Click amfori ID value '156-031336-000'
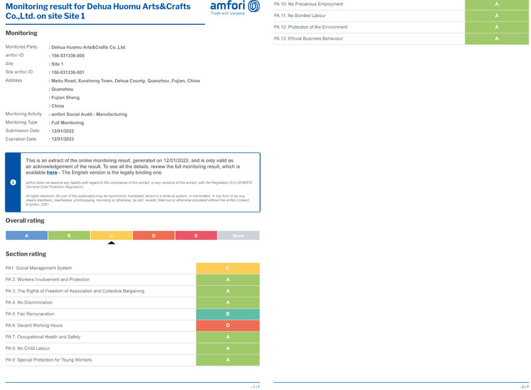This screenshot has width=531, height=390. tap(68, 56)
